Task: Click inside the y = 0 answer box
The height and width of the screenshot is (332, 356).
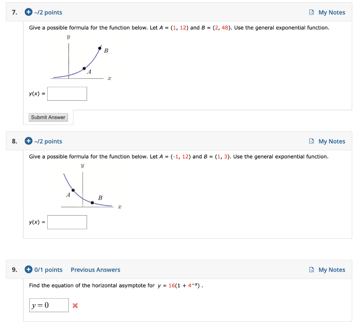Action: [49, 305]
